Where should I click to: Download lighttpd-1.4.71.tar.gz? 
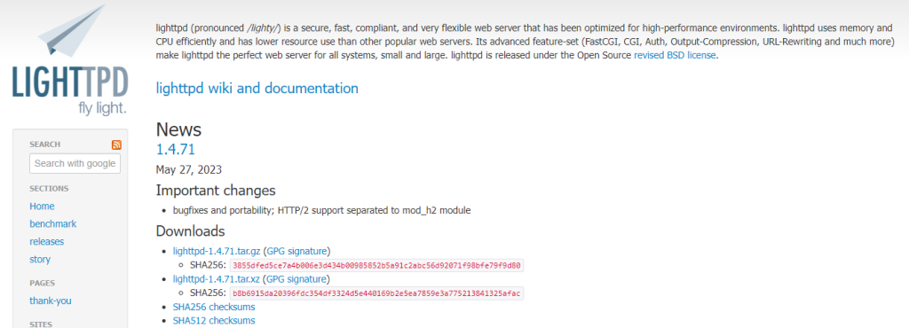pyautogui.click(x=217, y=251)
